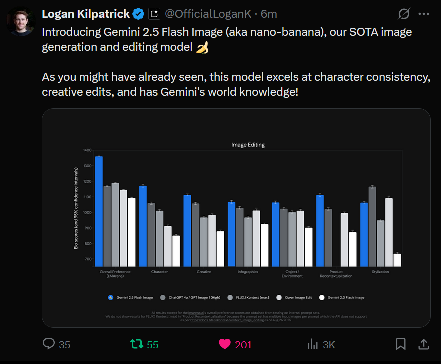Open the three-dot more options menu

click(x=423, y=14)
